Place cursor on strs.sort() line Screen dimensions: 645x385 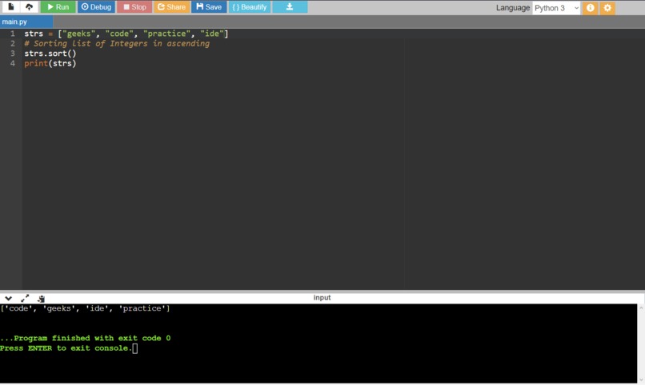tap(50, 54)
